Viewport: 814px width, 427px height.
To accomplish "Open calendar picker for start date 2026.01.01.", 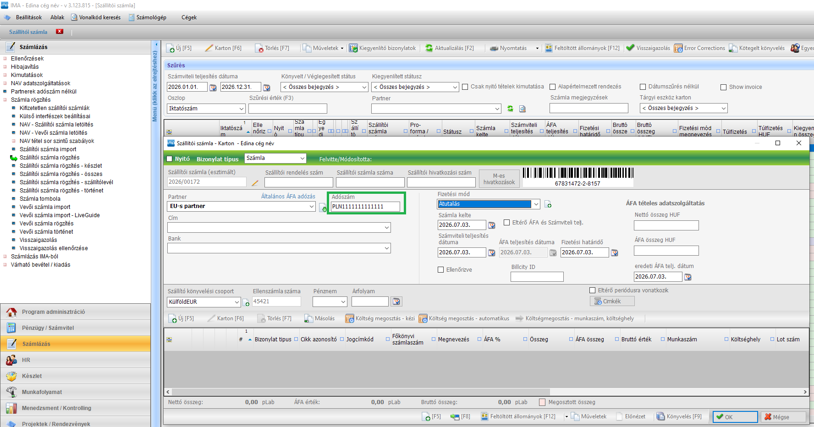I will tap(213, 88).
